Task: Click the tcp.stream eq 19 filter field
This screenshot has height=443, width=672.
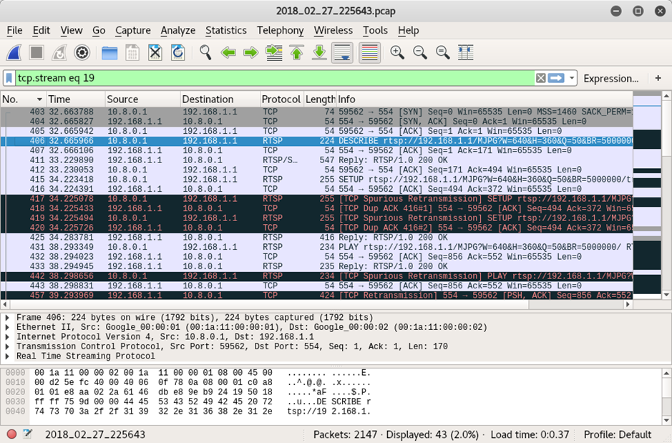Action: 272,78
